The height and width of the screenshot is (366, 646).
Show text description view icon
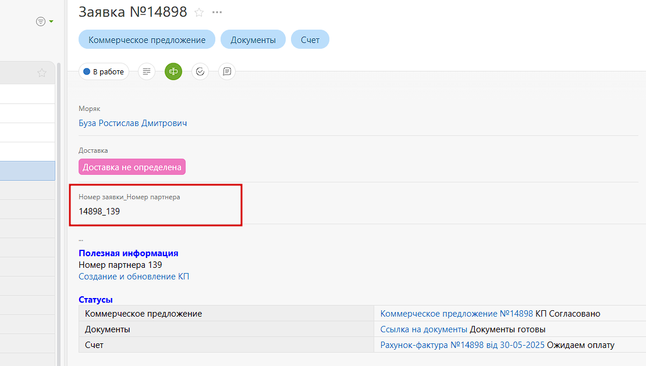pyautogui.click(x=147, y=71)
